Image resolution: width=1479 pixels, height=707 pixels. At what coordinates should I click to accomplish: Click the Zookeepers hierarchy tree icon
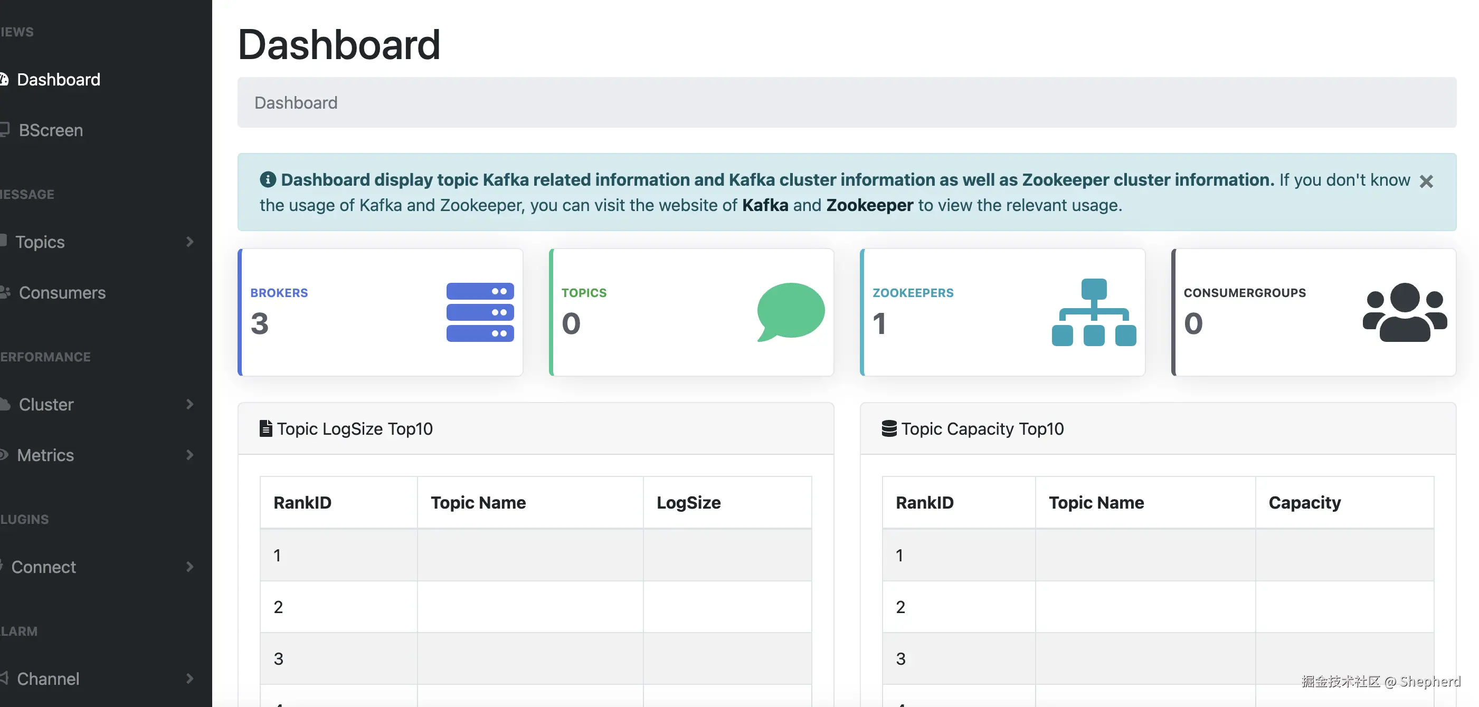[1094, 312]
